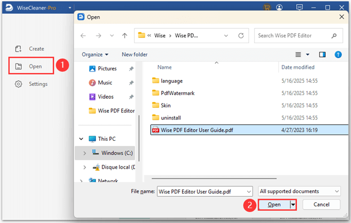Toggle the preview pane

tap(322, 54)
